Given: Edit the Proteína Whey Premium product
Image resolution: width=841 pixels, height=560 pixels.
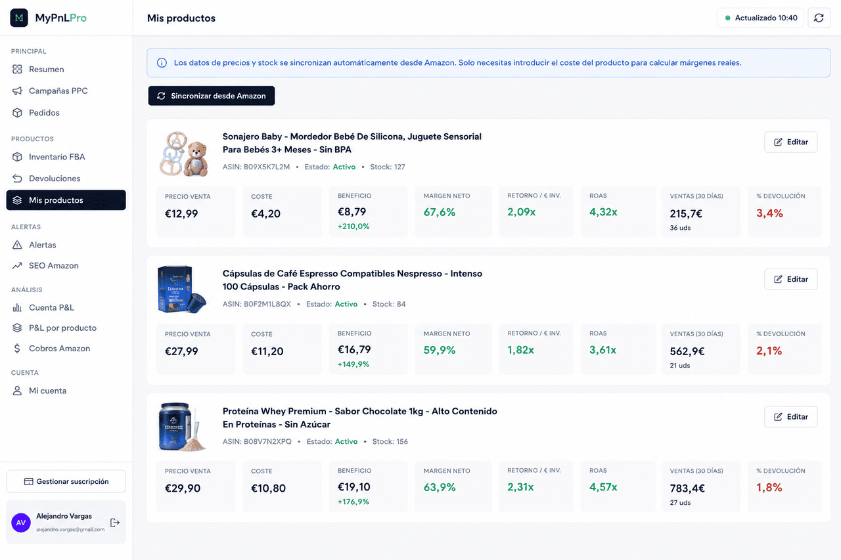Looking at the screenshot, I should coord(790,417).
